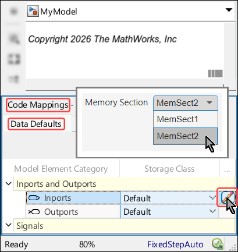Open the Code Mappings tab
Viewport: 238px width, 252px height.
point(38,105)
